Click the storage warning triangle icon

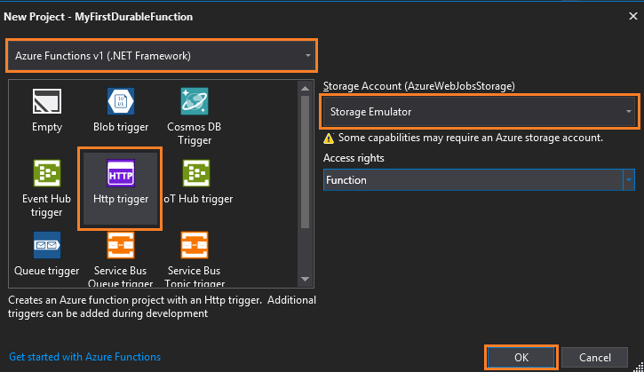coord(329,139)
